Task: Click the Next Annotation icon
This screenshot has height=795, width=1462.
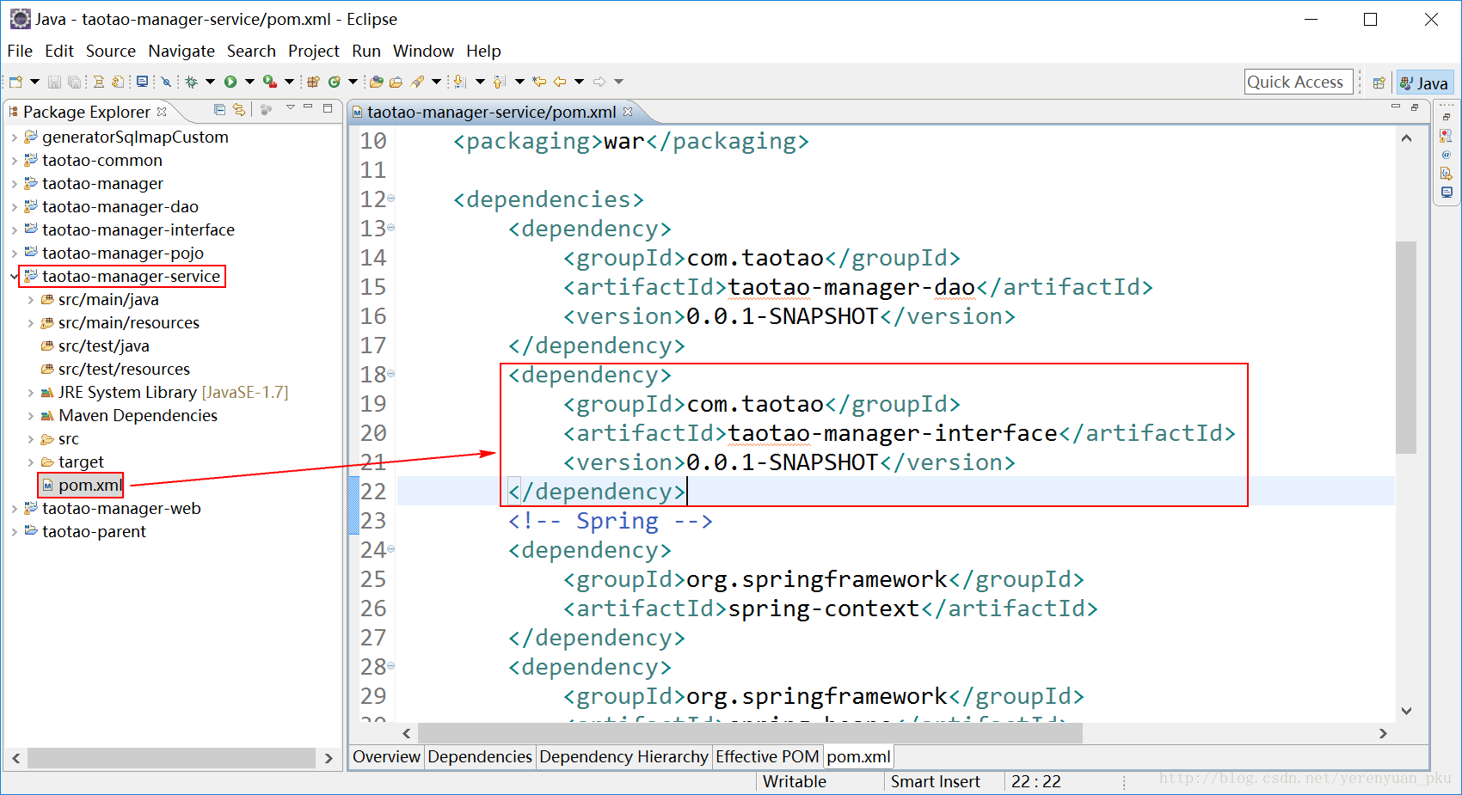Action: 459,82
